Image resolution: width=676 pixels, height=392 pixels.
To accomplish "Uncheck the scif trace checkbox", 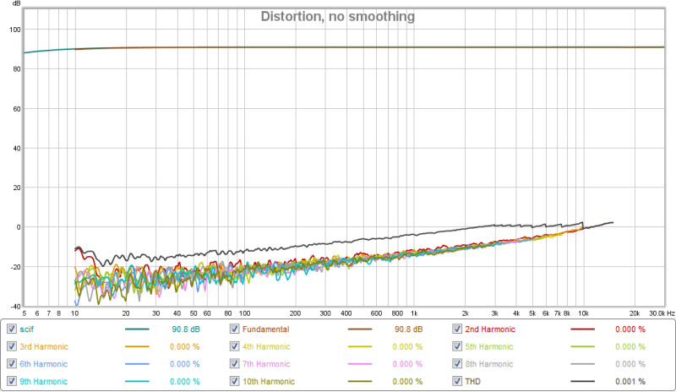I will tap(12, 329).
